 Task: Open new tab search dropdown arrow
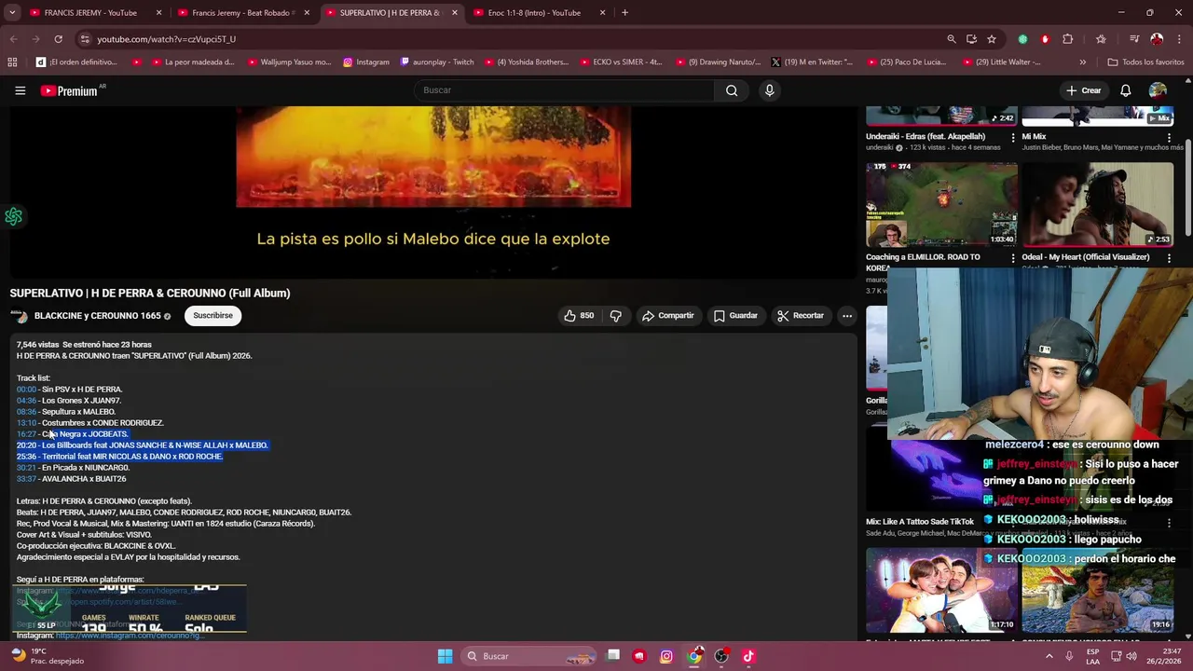pos(13,13)
